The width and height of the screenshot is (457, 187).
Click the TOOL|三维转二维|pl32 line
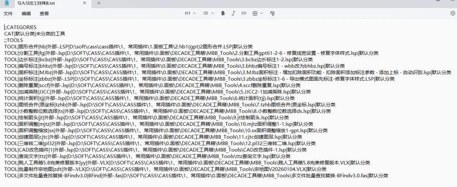(x=160, y=143)
